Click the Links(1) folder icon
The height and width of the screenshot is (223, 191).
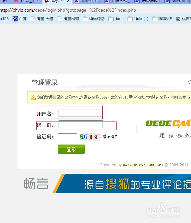tap(130, 19)
